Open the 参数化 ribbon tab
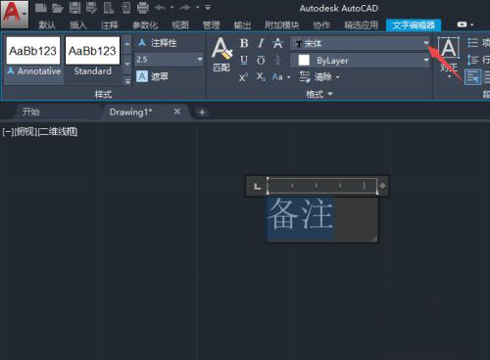The width and height of the screenshot is (490, 360). (x=145, y=25)
